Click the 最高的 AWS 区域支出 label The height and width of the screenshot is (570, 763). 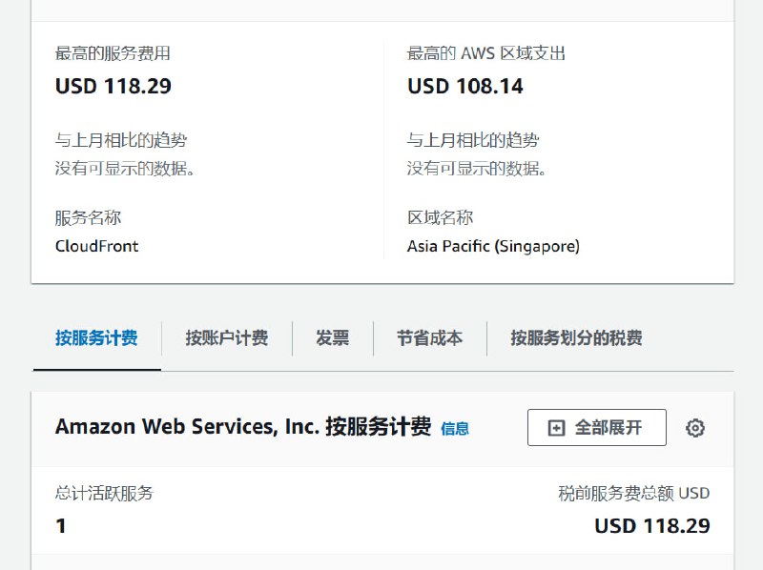[x=486, y=53]
